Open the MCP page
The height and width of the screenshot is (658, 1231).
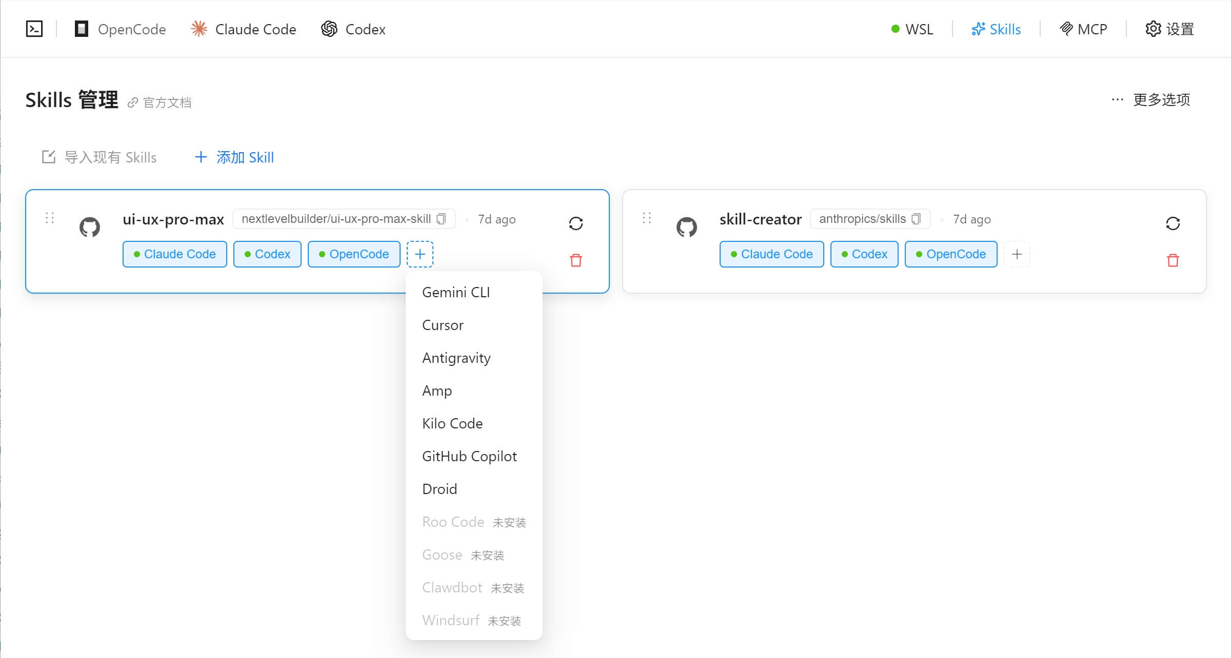(x=1083, y=29)
